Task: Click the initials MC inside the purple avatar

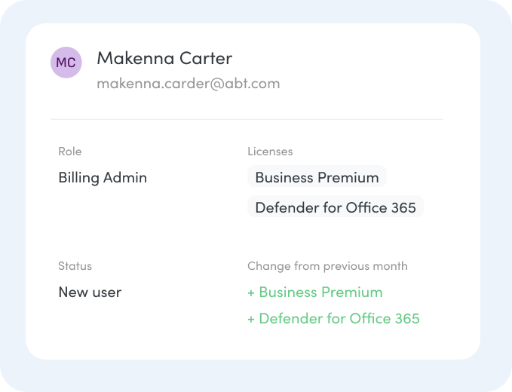Action: (x=66, y=63)
